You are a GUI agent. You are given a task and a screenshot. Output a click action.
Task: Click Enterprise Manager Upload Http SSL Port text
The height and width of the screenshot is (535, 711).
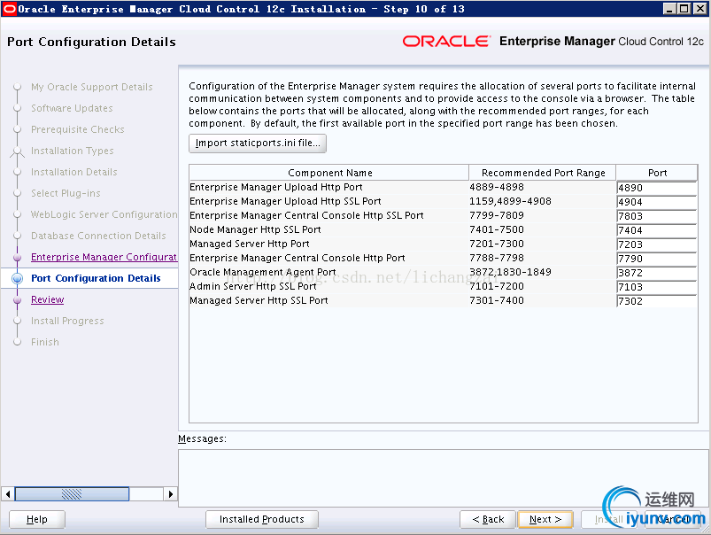coord(285,201)
